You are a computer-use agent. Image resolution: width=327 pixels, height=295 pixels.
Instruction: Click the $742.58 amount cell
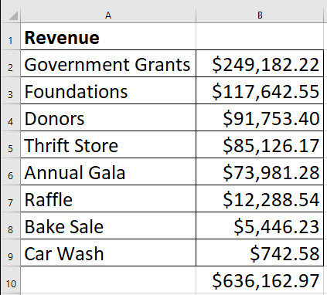260,253
